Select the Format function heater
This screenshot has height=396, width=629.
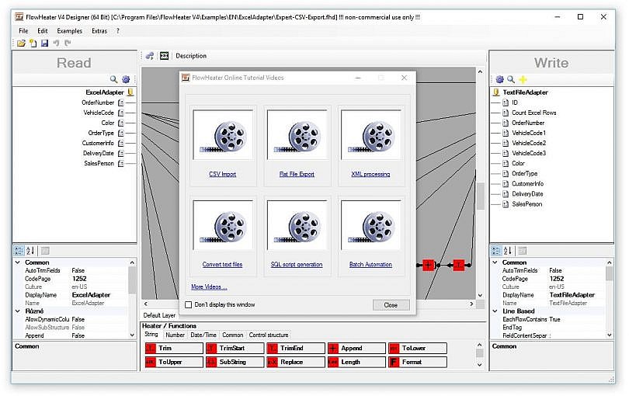tap(417, 362)
